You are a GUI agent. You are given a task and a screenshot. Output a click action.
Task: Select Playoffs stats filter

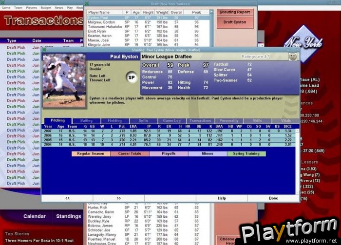169,154
